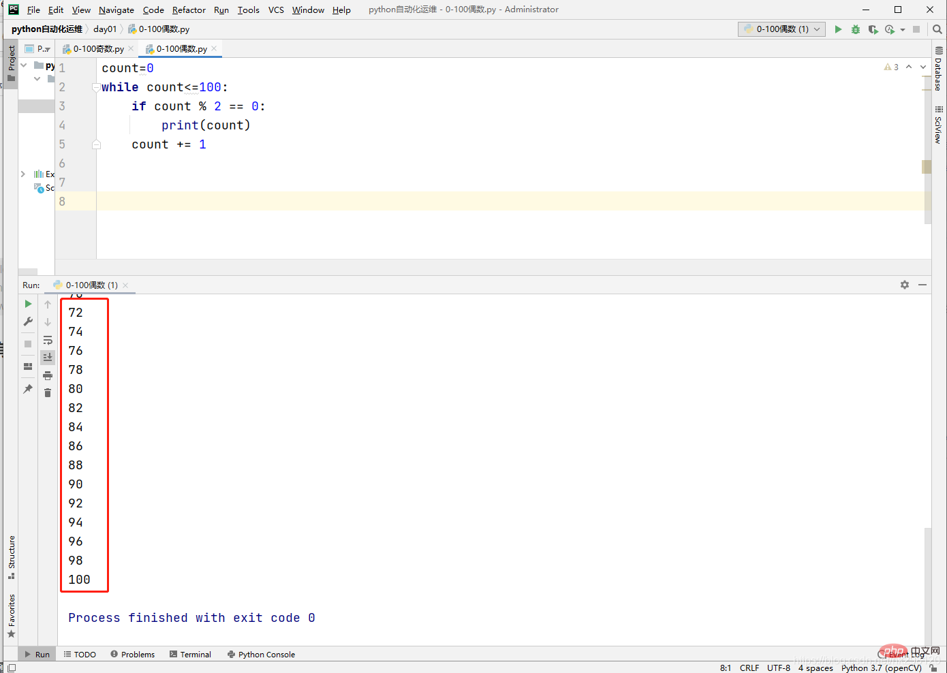Expand the External Libraries tree node

(23, 174)
